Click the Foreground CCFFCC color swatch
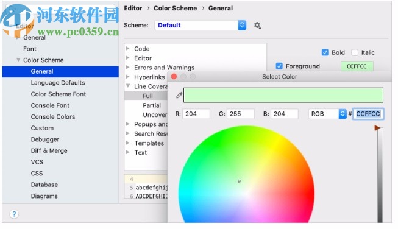Image resolution: width=398 pixels, height=229 pixels. click(357, 66)
